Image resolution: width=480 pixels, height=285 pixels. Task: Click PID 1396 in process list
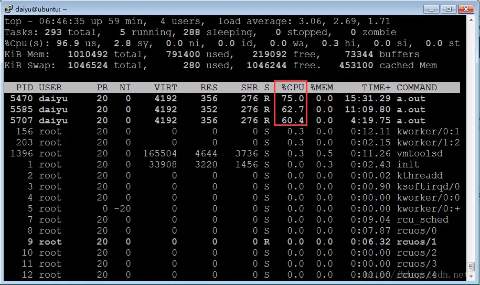coord(22,154)
